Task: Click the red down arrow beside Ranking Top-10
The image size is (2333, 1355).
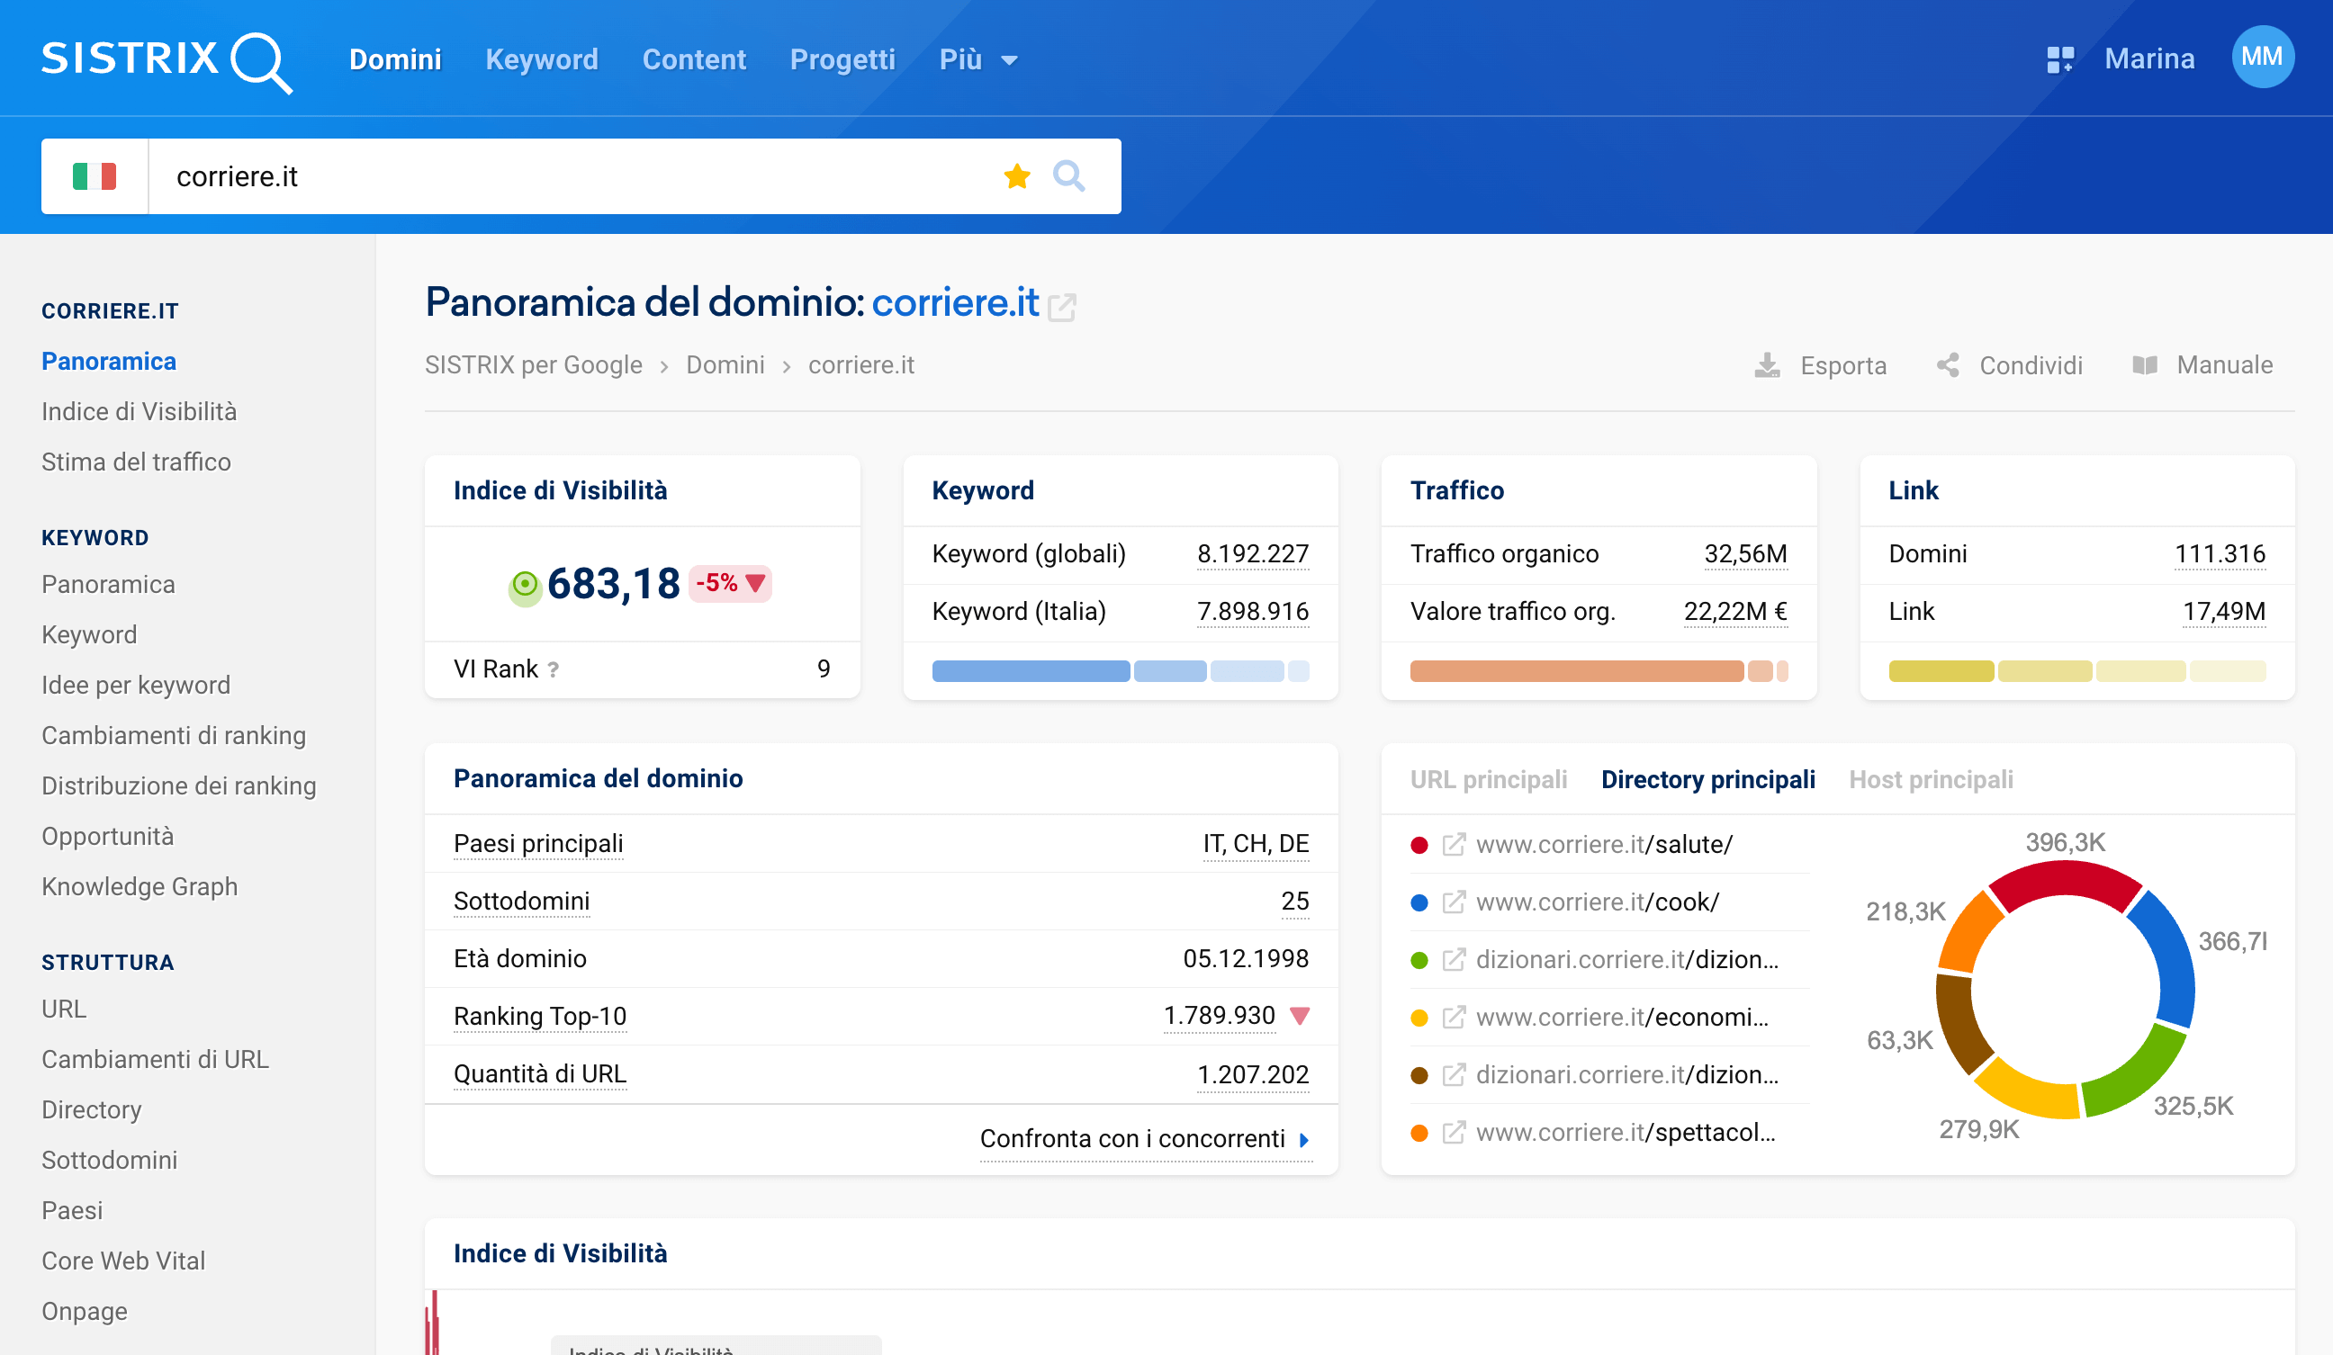Action: pos(1299,1017)
